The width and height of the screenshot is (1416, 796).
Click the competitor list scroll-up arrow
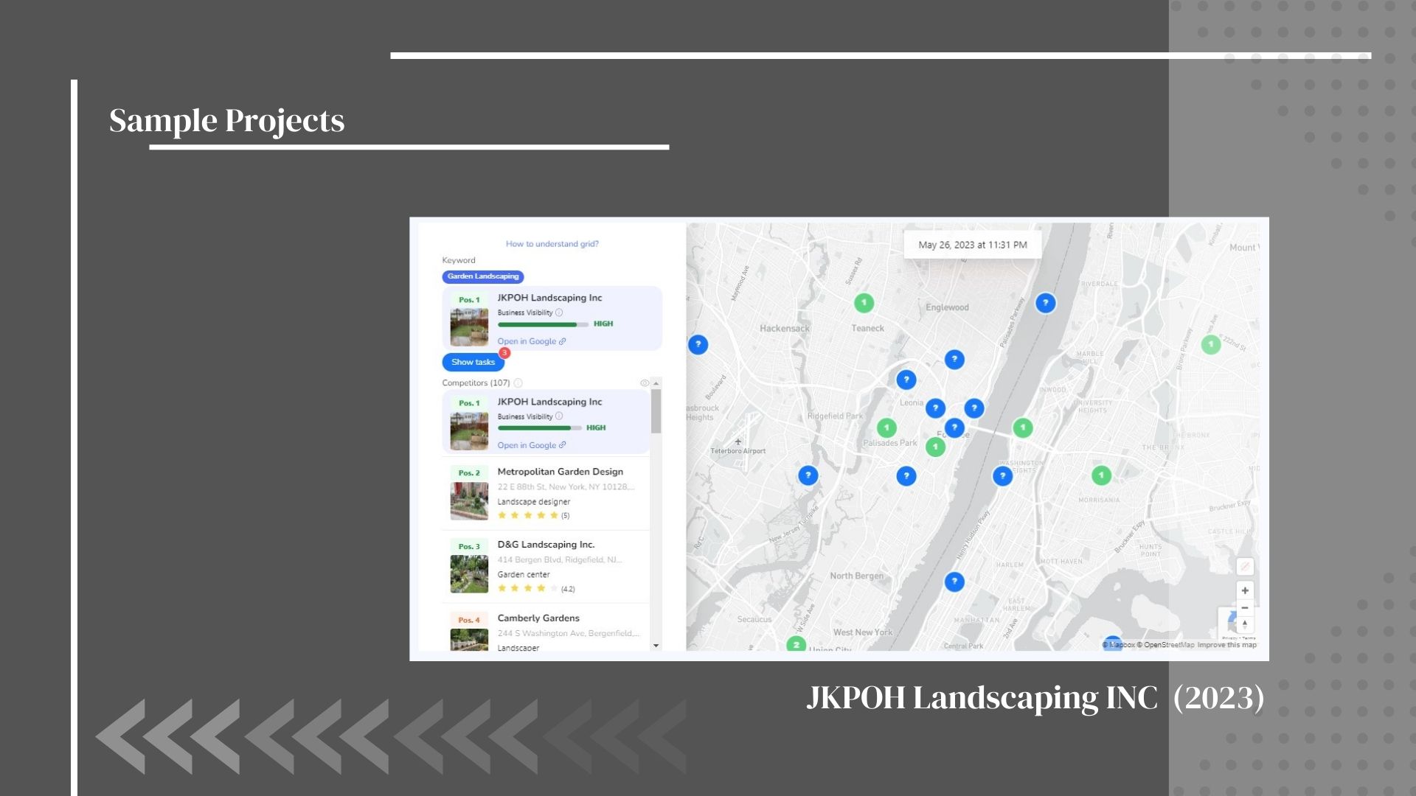click(x=656, y=383)
